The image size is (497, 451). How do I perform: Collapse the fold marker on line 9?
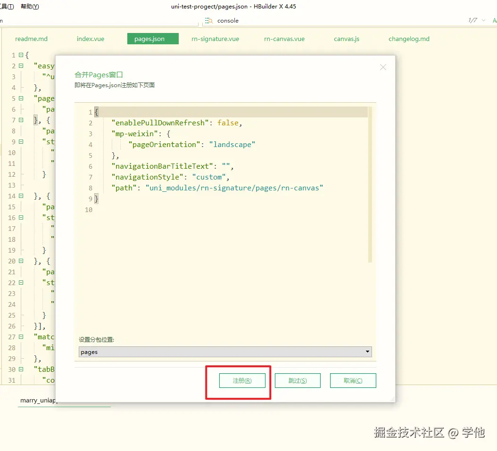pyautogui.click(x=21, y=141)
